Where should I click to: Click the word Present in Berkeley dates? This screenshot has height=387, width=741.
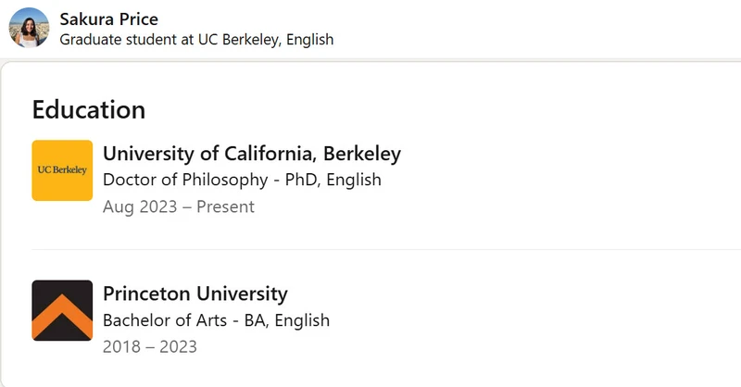pyautogui.click(x=225, y=207)
